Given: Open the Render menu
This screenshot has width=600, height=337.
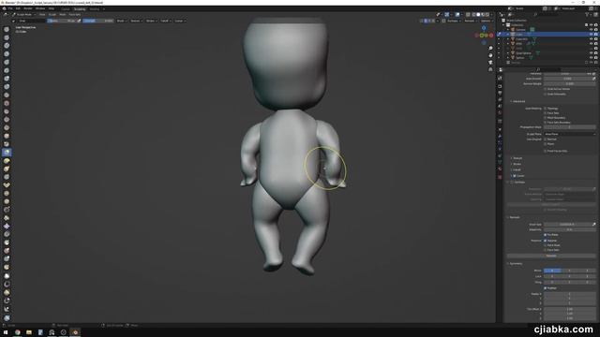Looking at the screenshot, I should (x=28, y=8).
